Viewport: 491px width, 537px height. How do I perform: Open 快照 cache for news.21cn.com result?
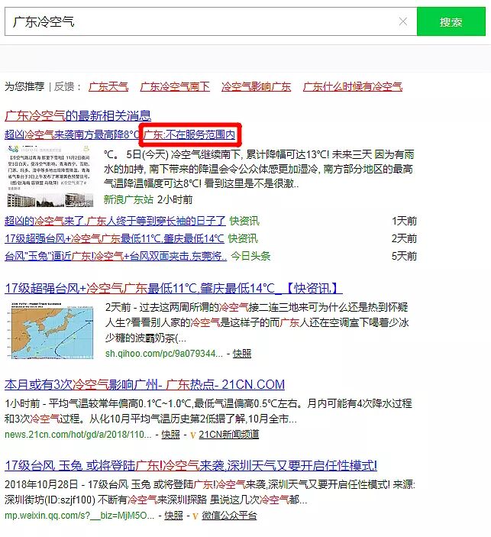click(x=170, y=435)
